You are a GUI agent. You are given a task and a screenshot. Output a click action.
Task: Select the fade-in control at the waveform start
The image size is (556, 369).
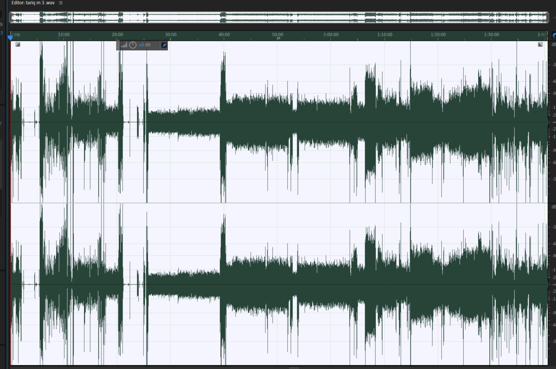(x=17, y=44)
